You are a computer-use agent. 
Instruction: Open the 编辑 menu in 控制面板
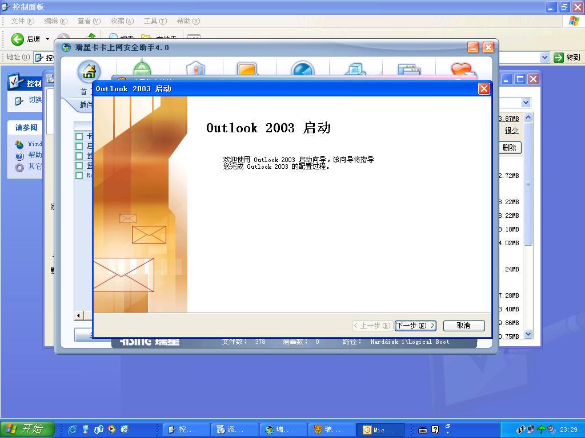[55, 21]
